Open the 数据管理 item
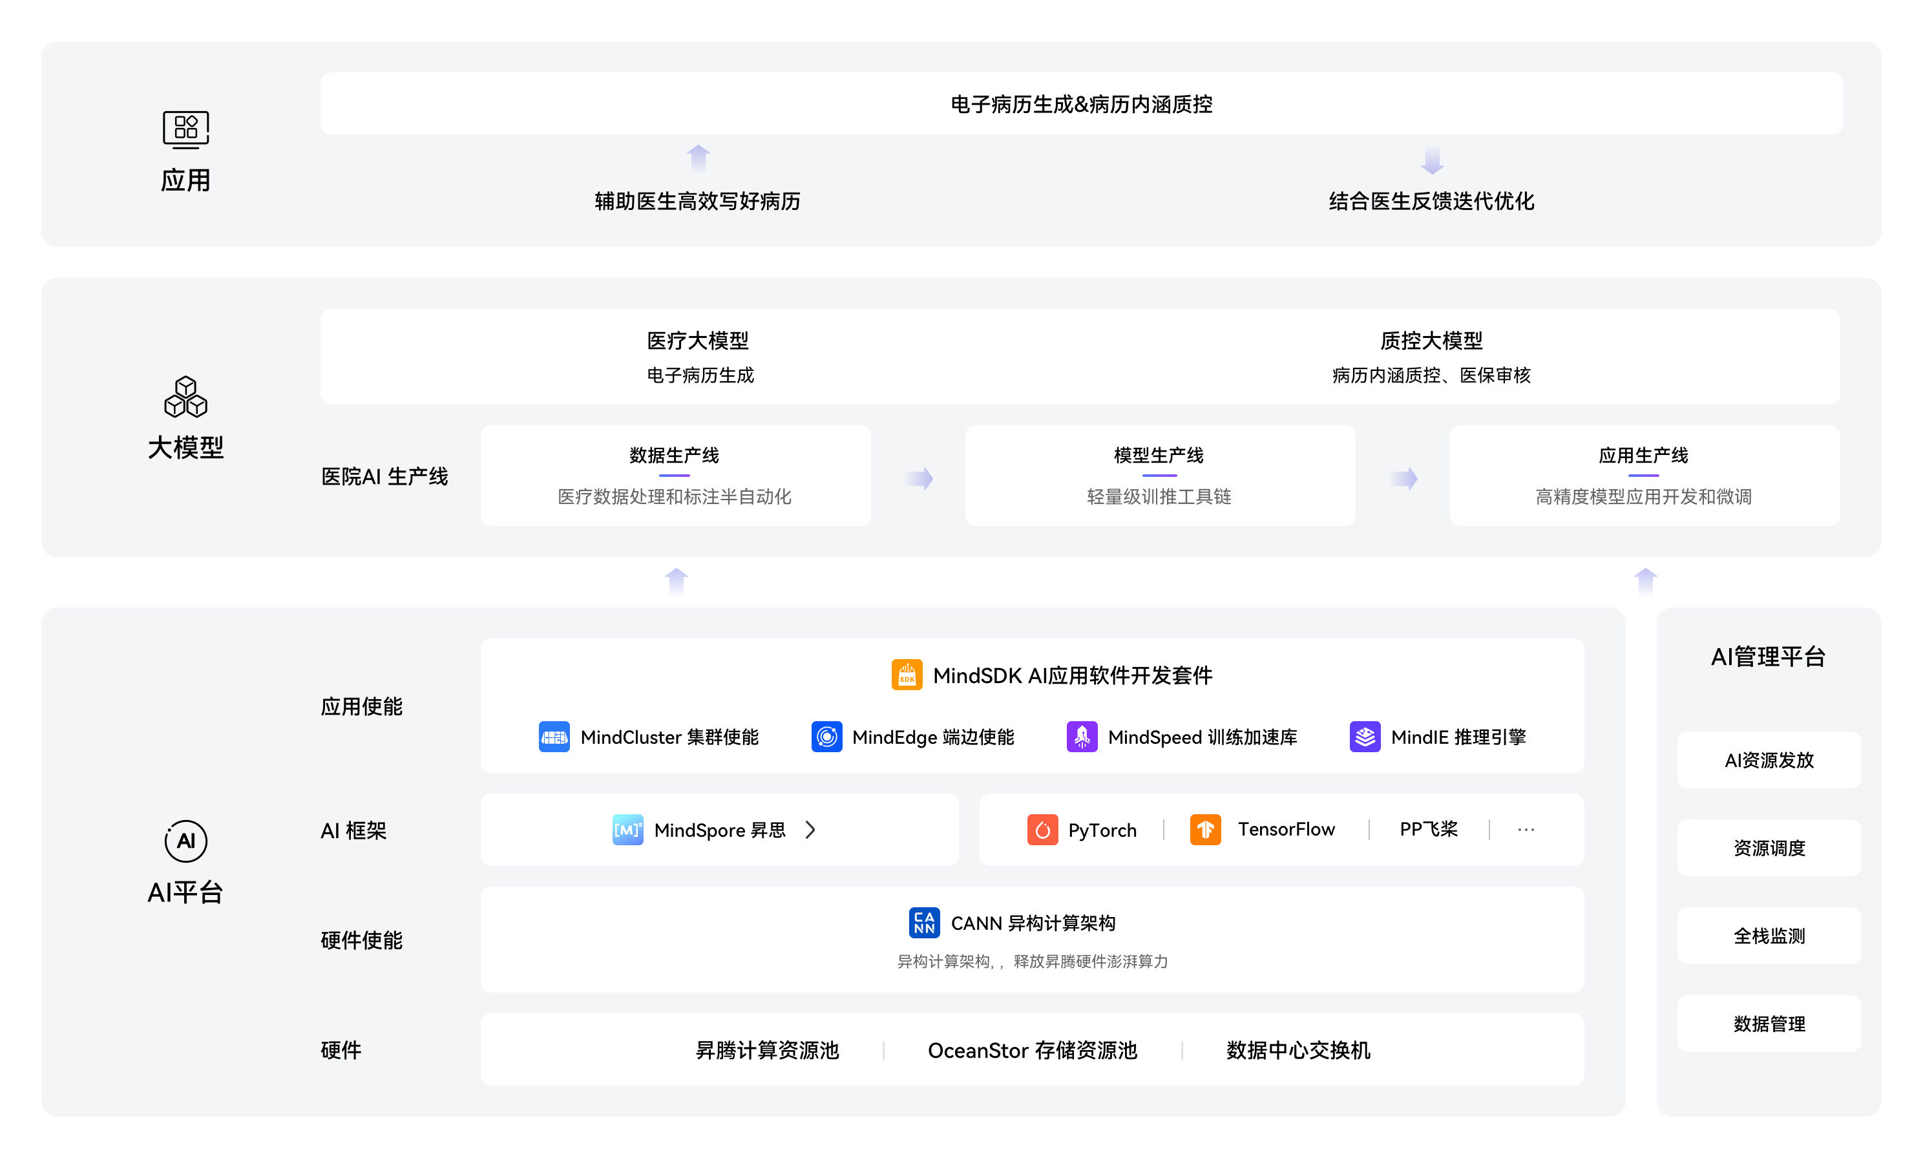This screenshot has height=1158, width=1923. click(1768, 1024)
